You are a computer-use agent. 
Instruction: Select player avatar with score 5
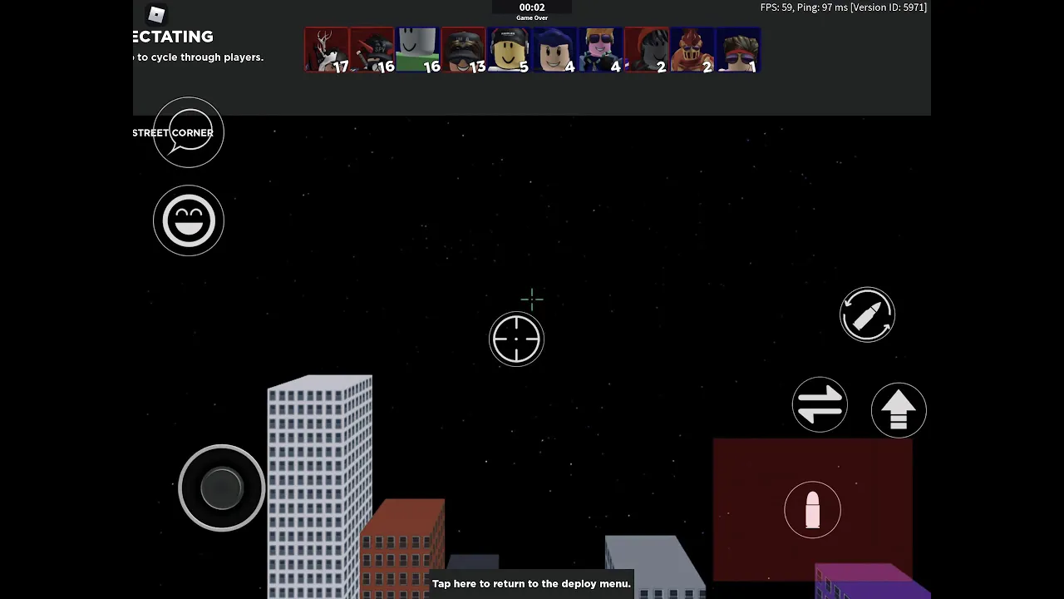510,50
